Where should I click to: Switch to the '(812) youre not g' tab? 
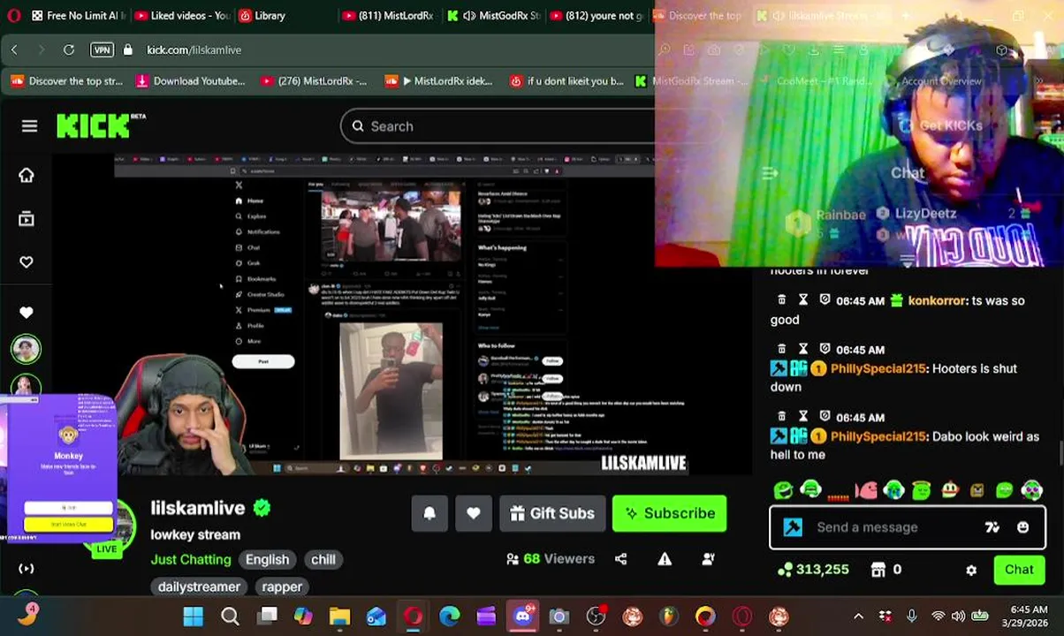click(x=596, y=15)
